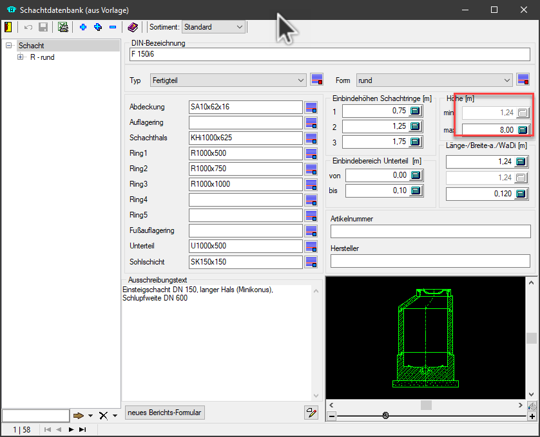Click the neues Berichts-Formular button

pyautogui.click(x=165, y=413)
